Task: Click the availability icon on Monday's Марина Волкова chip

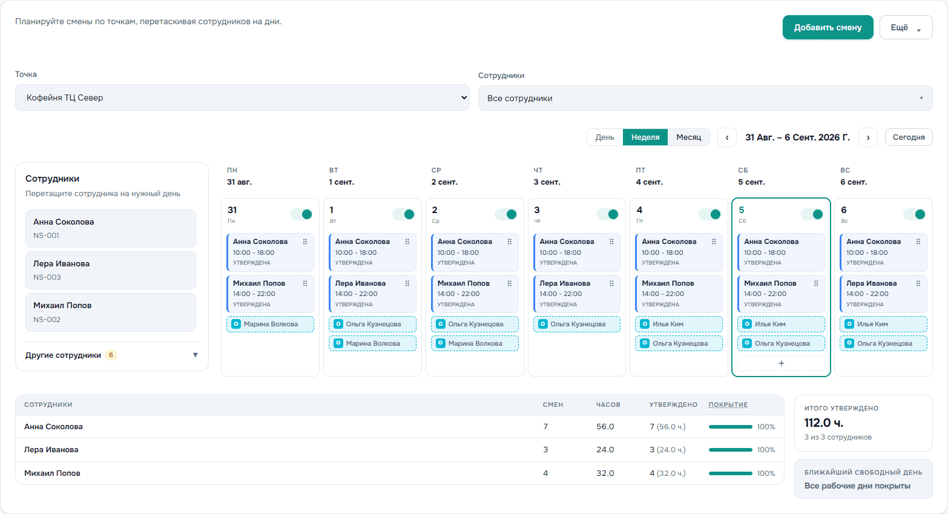Action: [x=236, y=324]
